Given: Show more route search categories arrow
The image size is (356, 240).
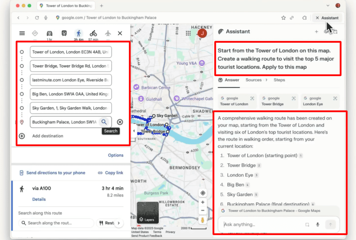Looking at the screenshot, I should pos(119,223).
